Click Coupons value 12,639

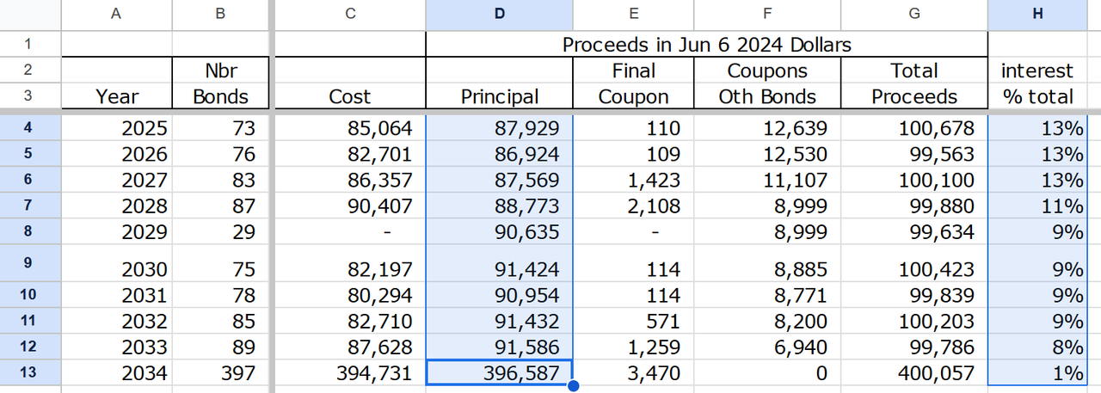[767, 129]
